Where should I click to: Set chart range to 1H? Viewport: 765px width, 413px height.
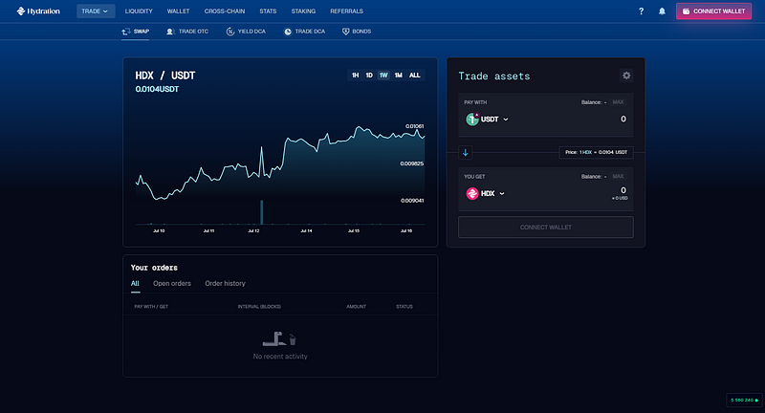(x=355, y=76)
